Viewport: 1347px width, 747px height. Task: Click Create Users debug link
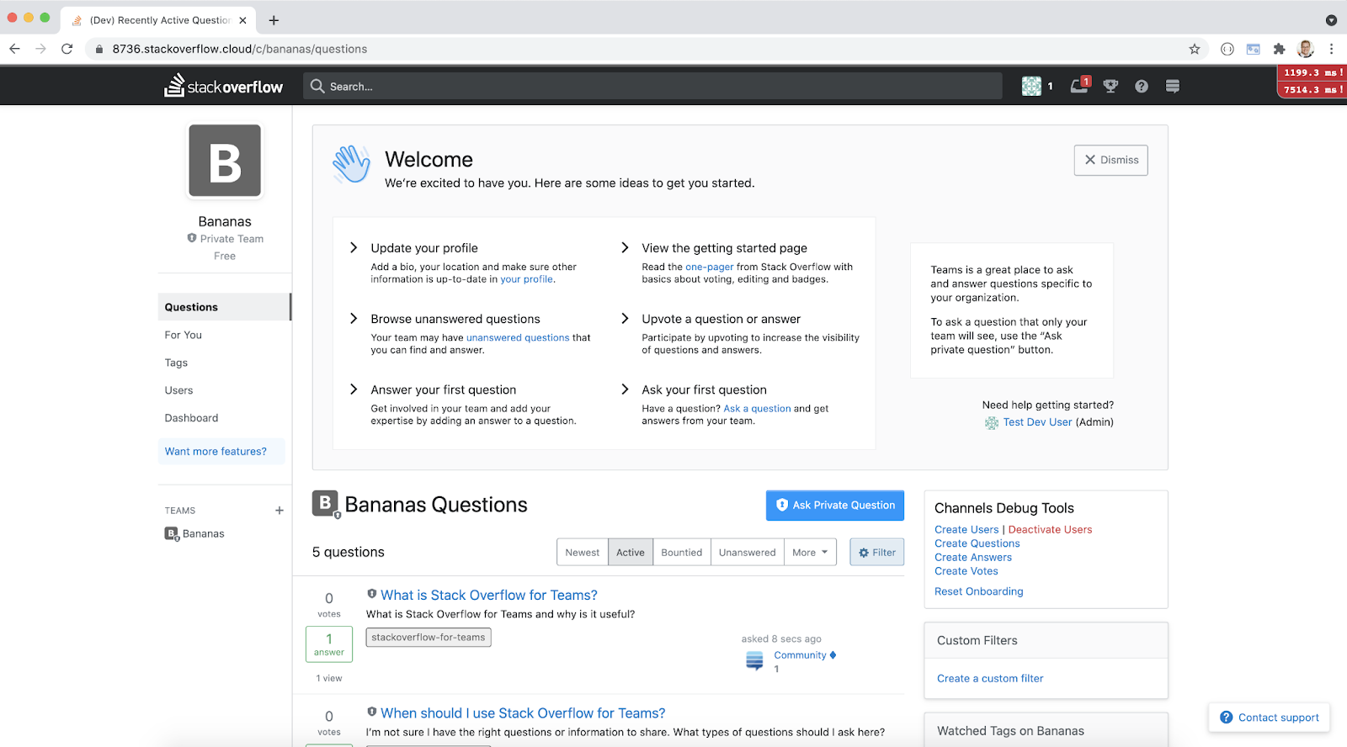coord(966,530)
